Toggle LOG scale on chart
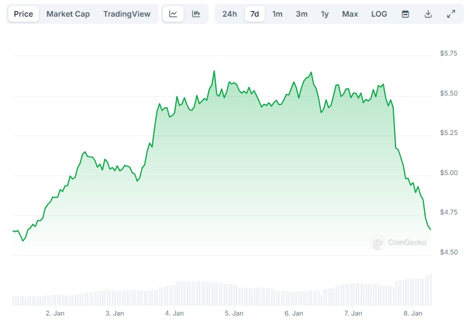Image resolution: width=469 pixels, height=325 pixels. pyautogui.click(x=379, y=14)
